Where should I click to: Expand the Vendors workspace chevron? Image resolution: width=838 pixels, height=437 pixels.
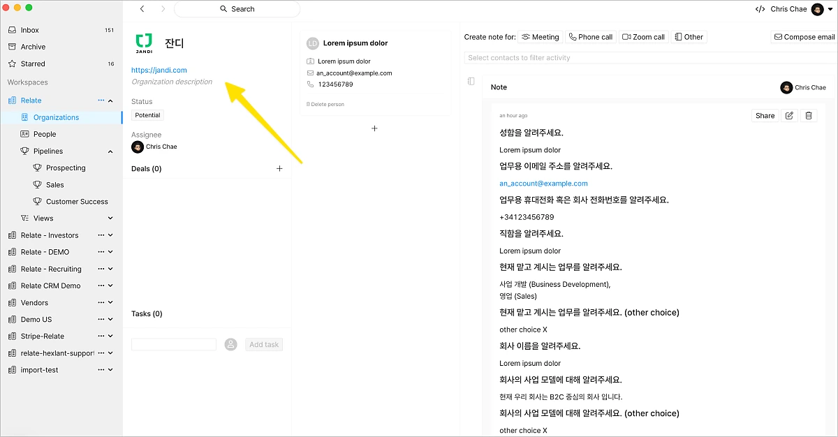pyautogui.click(x=110, y=303)
